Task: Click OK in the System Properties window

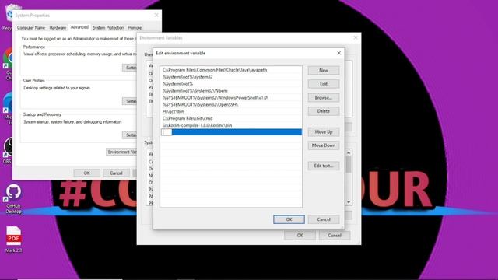Action: tap(86, 173)
